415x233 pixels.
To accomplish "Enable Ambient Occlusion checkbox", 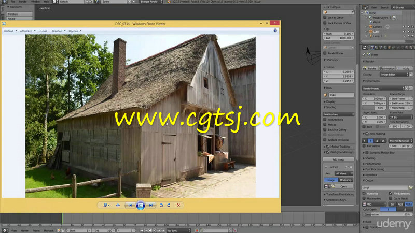I will [325, 140].
